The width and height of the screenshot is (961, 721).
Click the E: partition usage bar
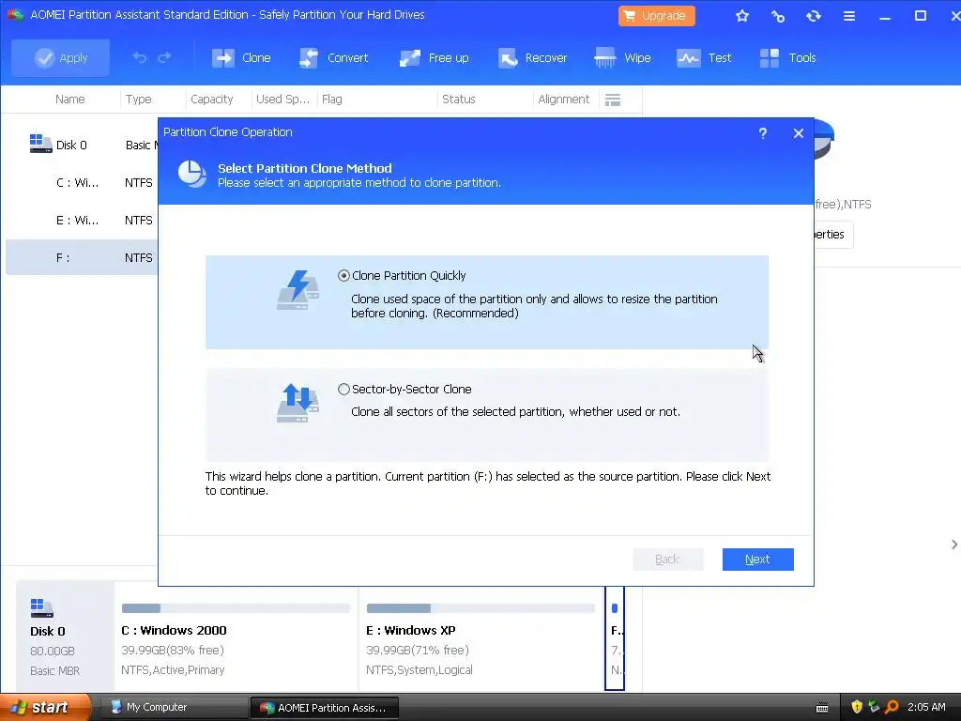click(x=481, y=608)
